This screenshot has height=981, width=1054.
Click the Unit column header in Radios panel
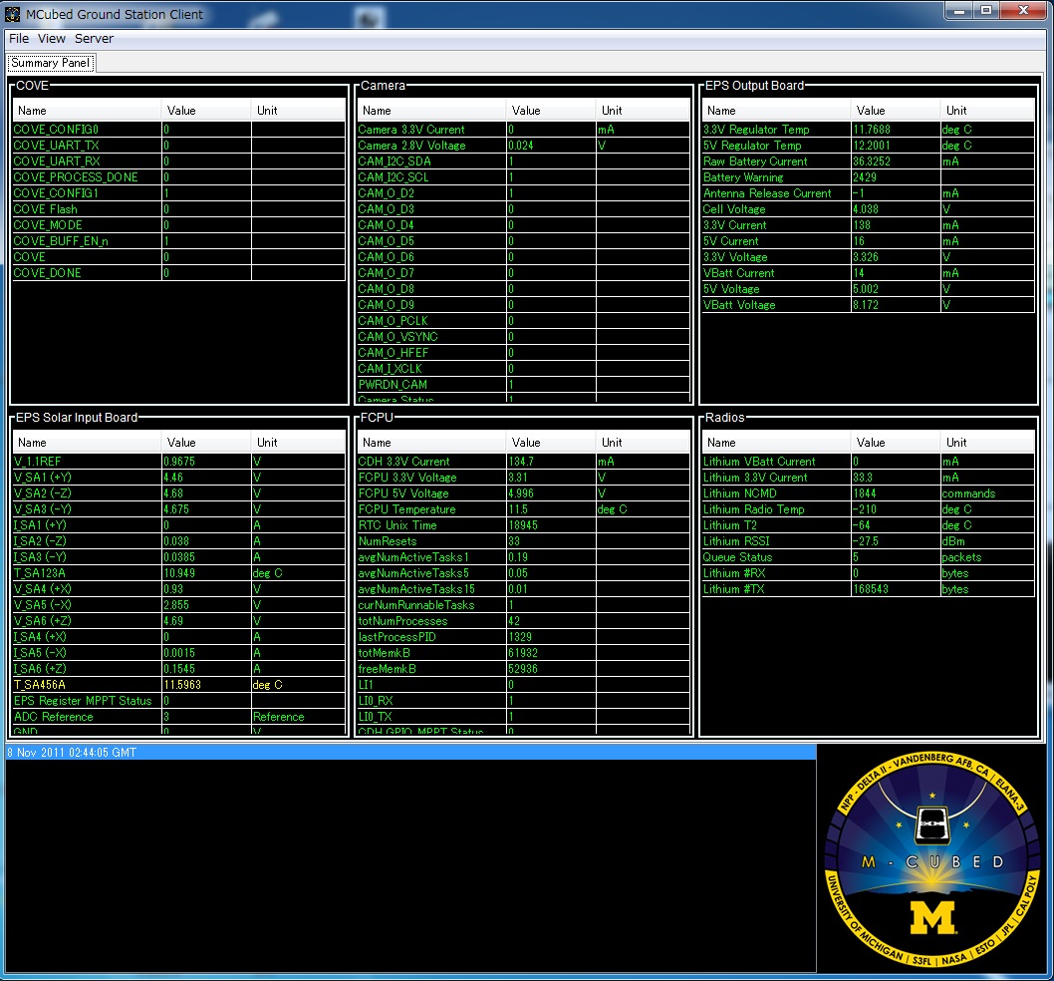(956, 442)
